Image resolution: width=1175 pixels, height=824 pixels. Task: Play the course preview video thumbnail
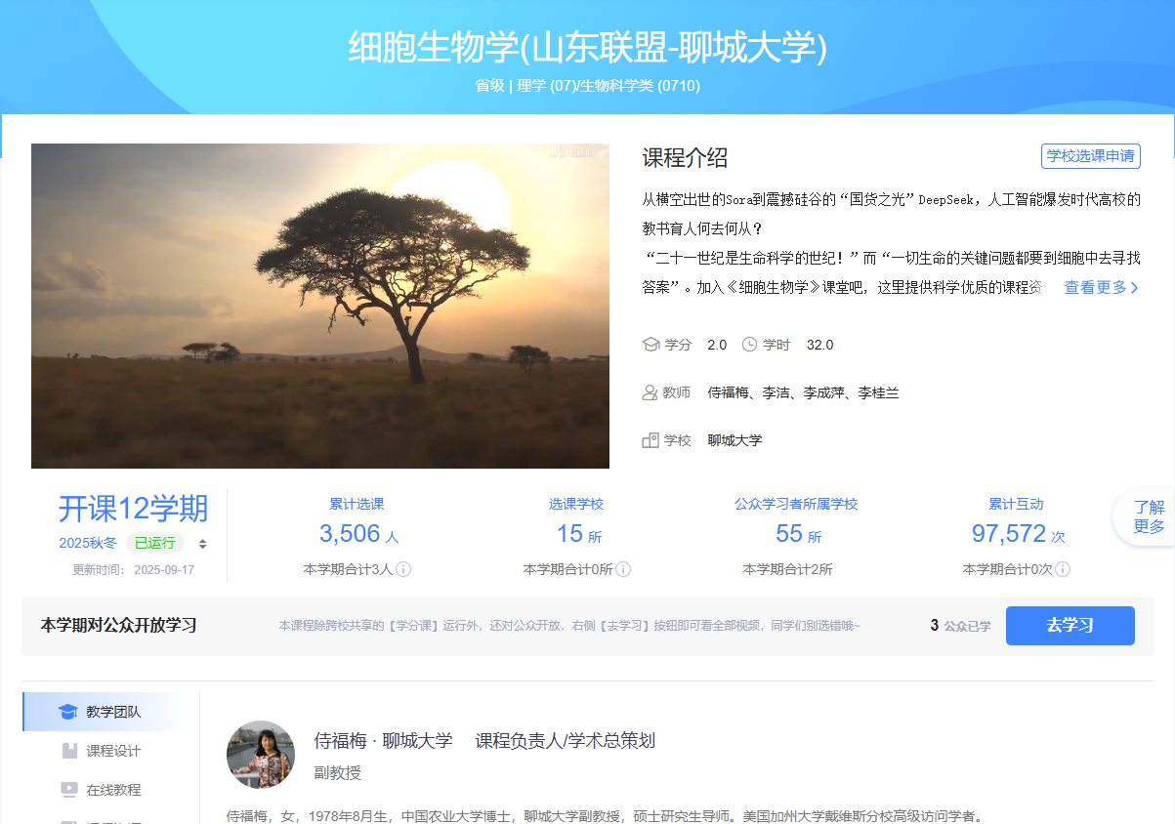(320, 306)
